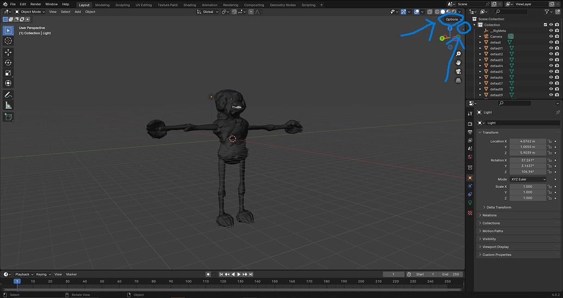Select the Scale tool
This screenshot has height=298, width=563.
click(8, 73)
